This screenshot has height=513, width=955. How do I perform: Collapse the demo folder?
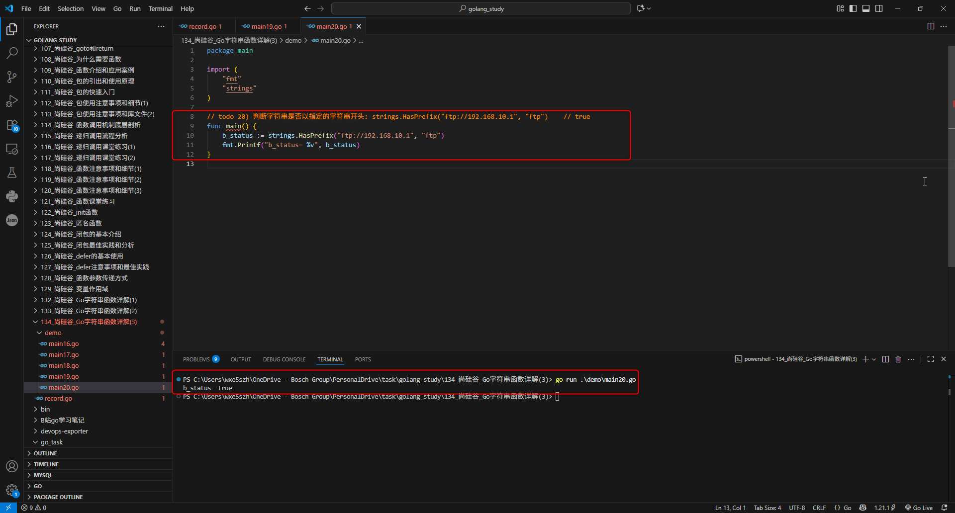point(98,333)
